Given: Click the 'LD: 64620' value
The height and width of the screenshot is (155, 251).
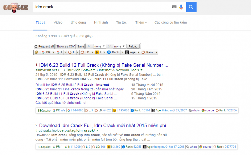Looking at the screenshot, I should coord(103,110).
